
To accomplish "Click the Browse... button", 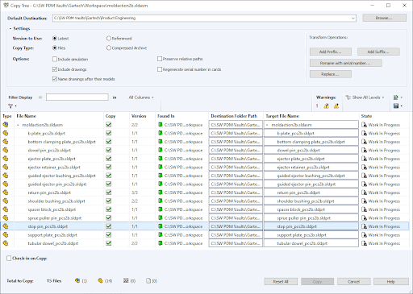I will coord(384,18).
